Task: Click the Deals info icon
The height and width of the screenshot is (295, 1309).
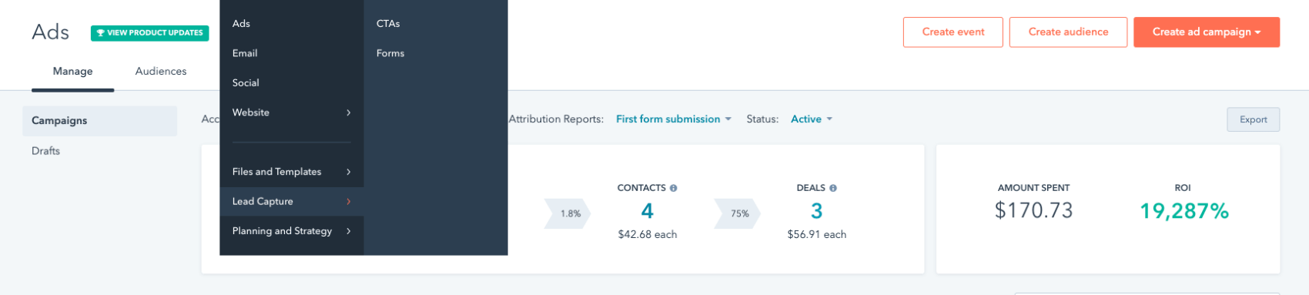Action: pyautogui.click(x=833, y=188)
